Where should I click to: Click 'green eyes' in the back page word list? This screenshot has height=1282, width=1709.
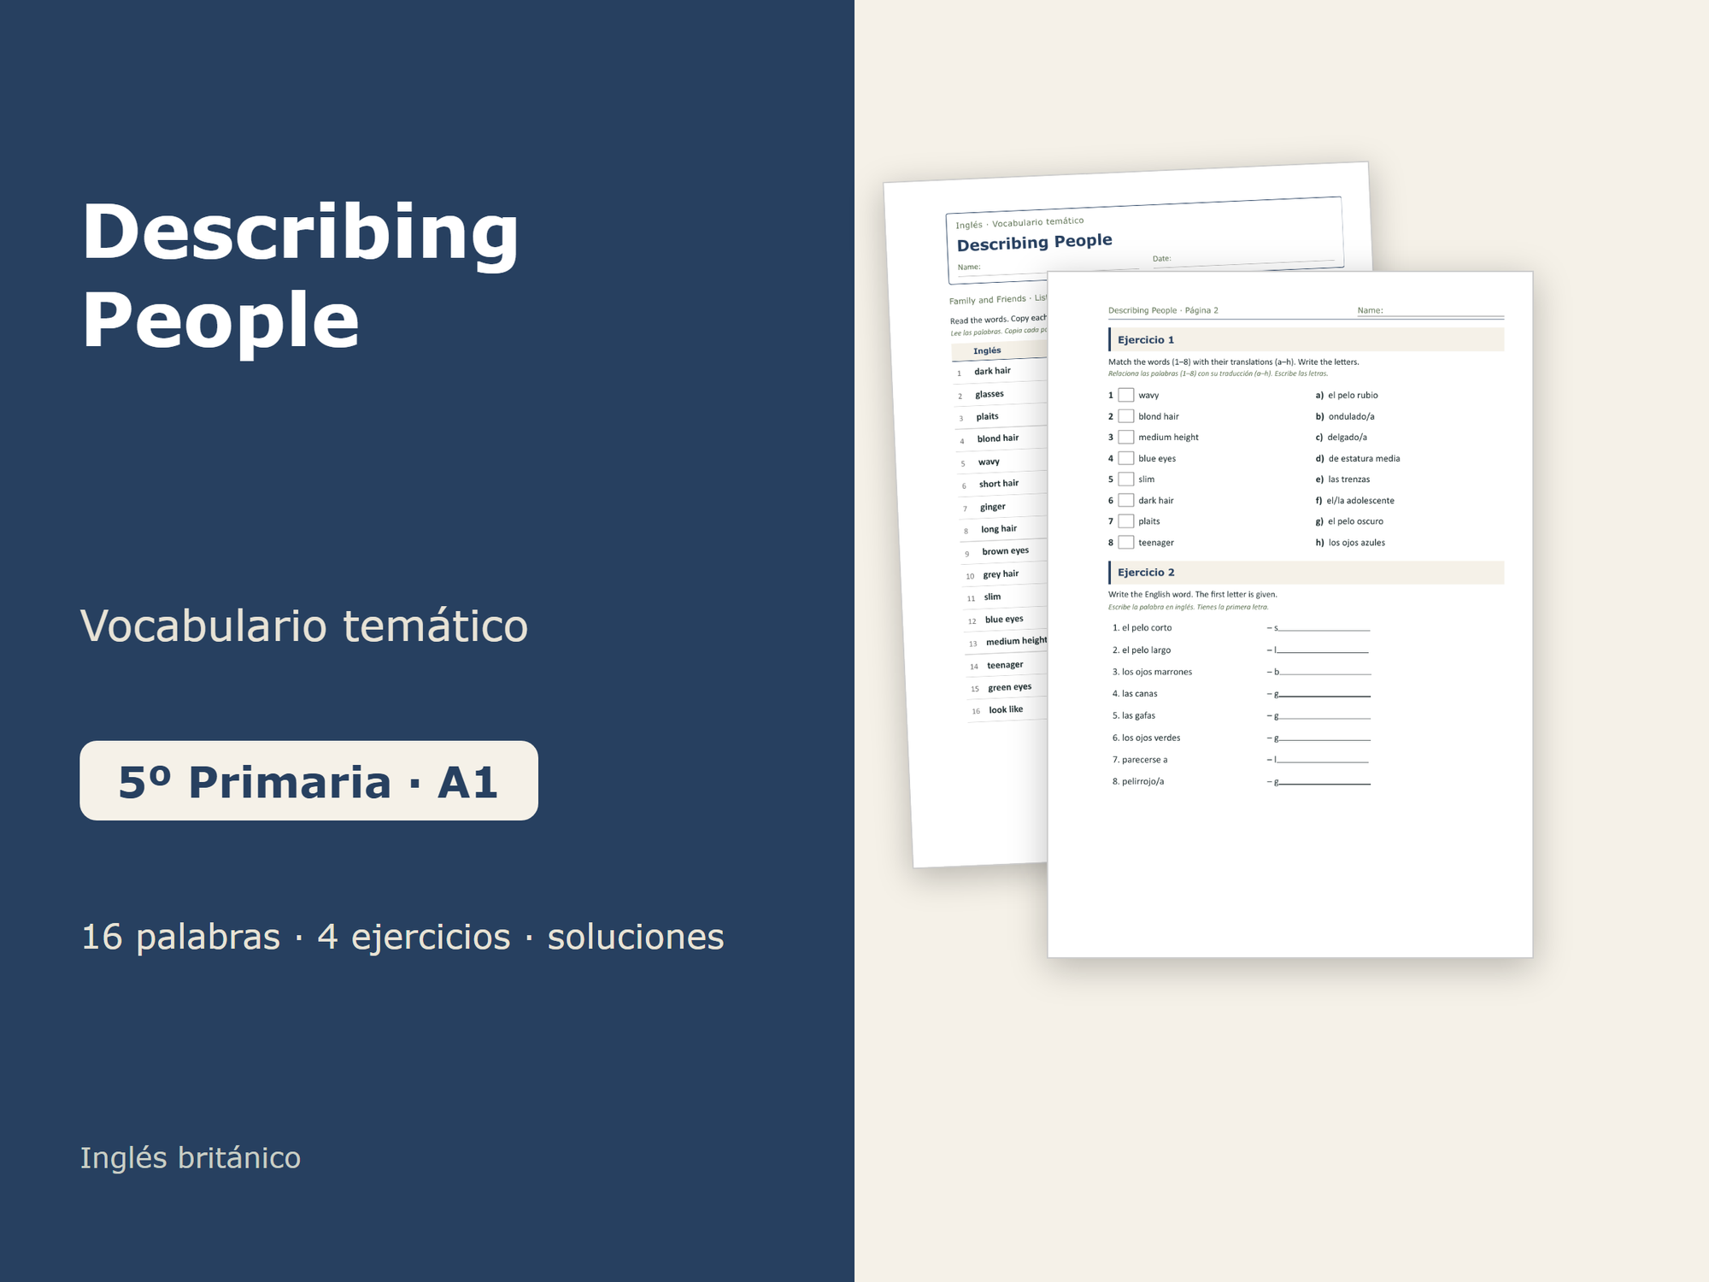pyautogui.click(x=1010, y=687)
